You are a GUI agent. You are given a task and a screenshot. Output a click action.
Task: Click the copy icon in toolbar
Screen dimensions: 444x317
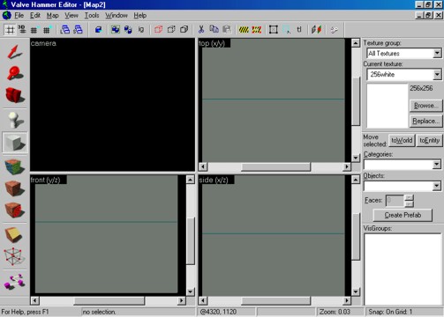click(x=214, y=30)
